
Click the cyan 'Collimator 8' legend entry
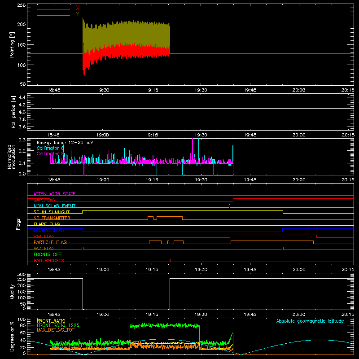point(50,148)
